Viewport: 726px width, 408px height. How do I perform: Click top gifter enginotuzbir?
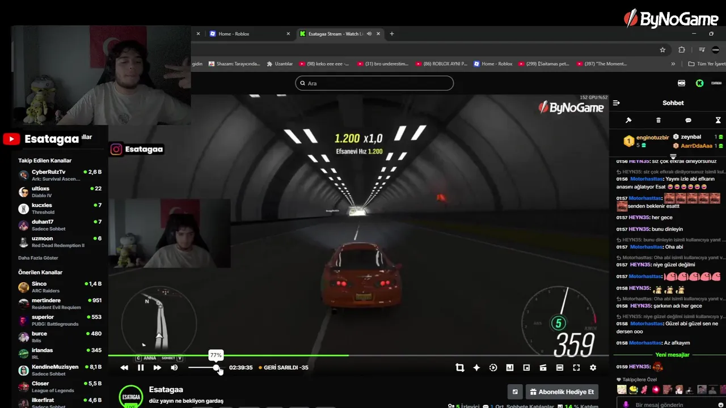pyautogui.click(x=653, y=138)
